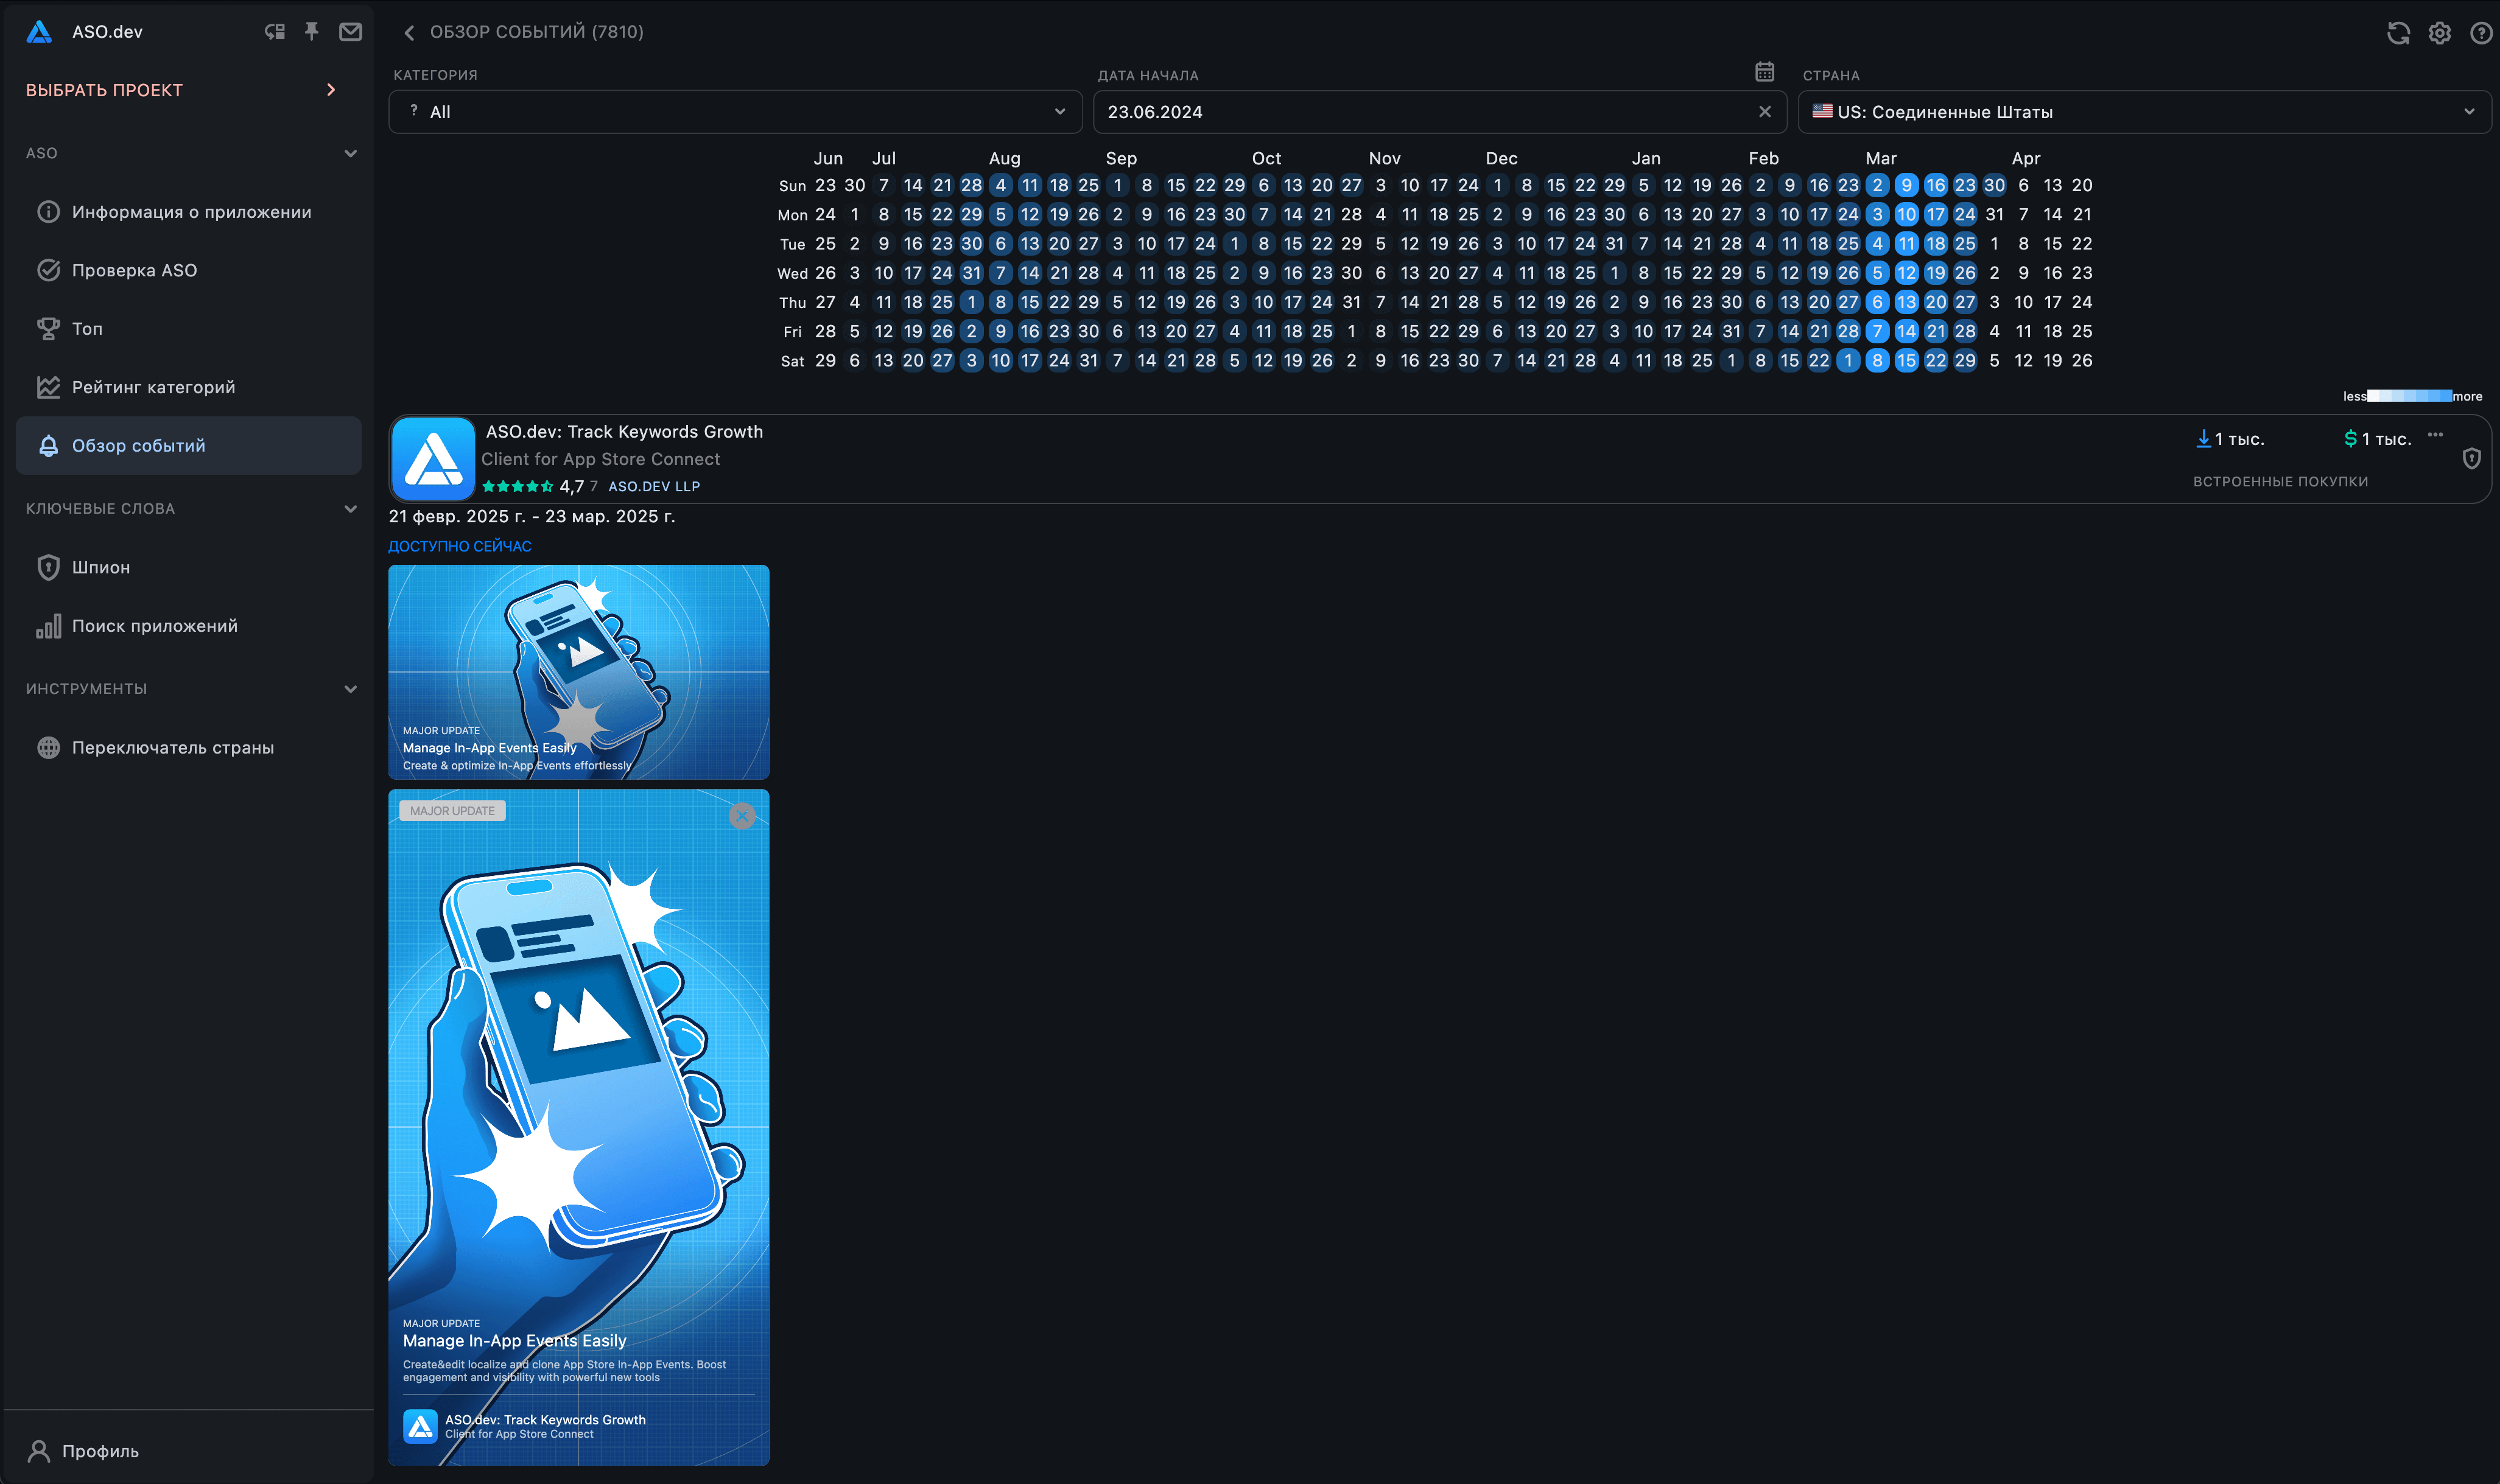The image size is (2500, 1484).
Task: Click the downloads arrow icon on app card
Action: pyautogui.click(x=2203, y=438)
